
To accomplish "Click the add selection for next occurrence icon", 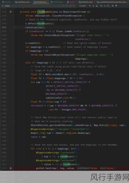I will (101, 6).
